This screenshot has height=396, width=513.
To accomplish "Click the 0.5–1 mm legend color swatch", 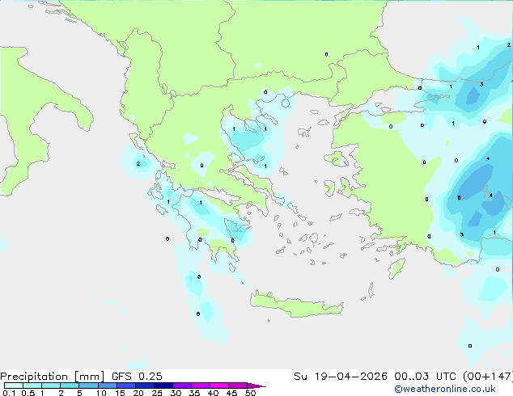I will click(32, 385).
